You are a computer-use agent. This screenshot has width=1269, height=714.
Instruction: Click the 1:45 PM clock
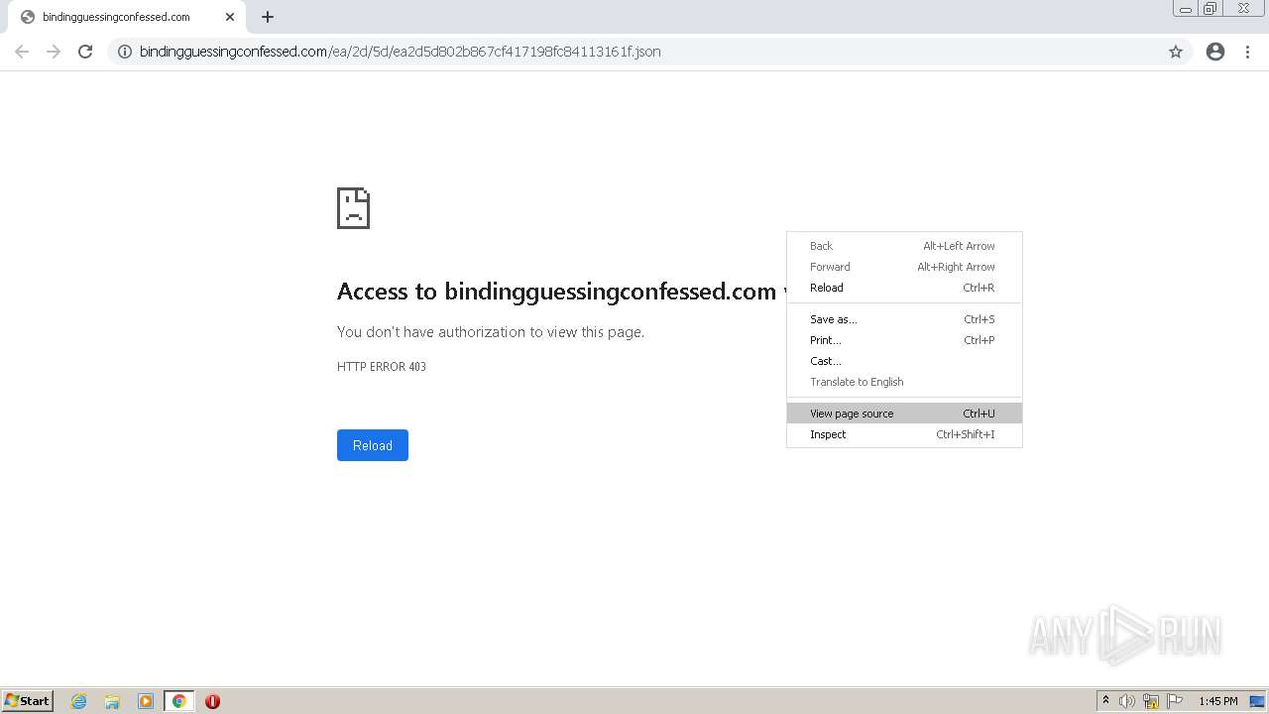coord(1218,701)
